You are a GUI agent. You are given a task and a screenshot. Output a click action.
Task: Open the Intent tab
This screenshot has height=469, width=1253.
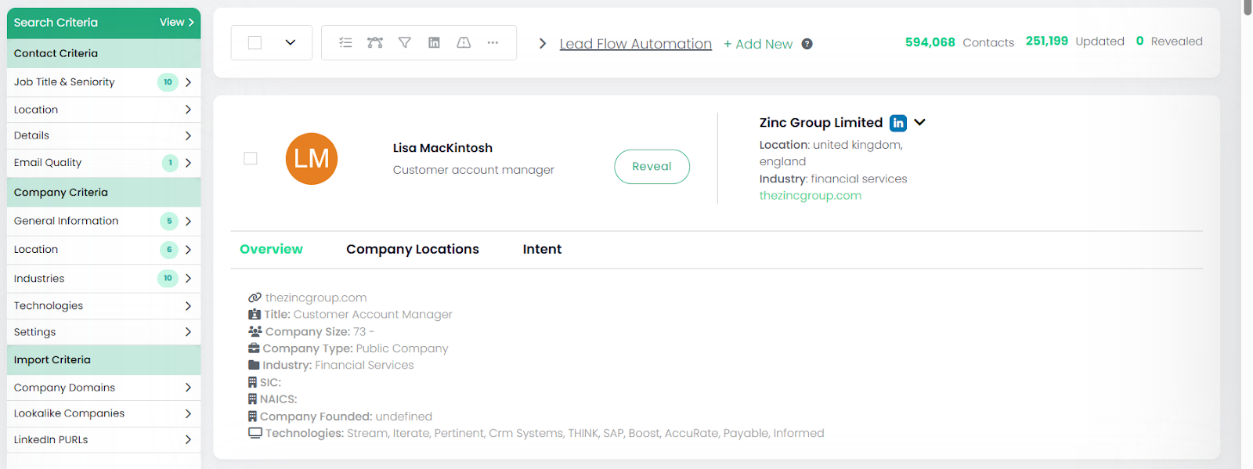542,249
